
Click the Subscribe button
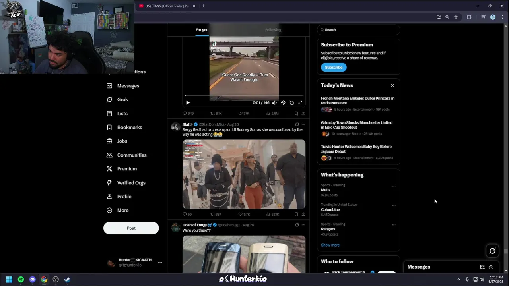(334, 68)
